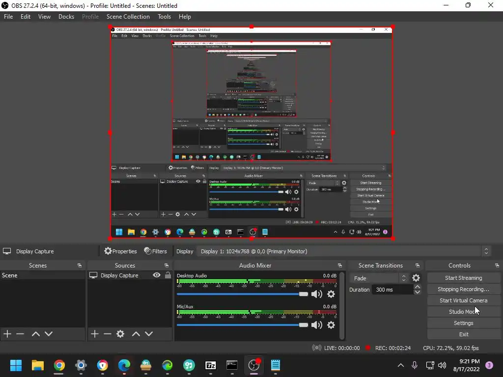Click the Stopping Recording button
This screenshot has height=377, width=503.
[464, 289]
